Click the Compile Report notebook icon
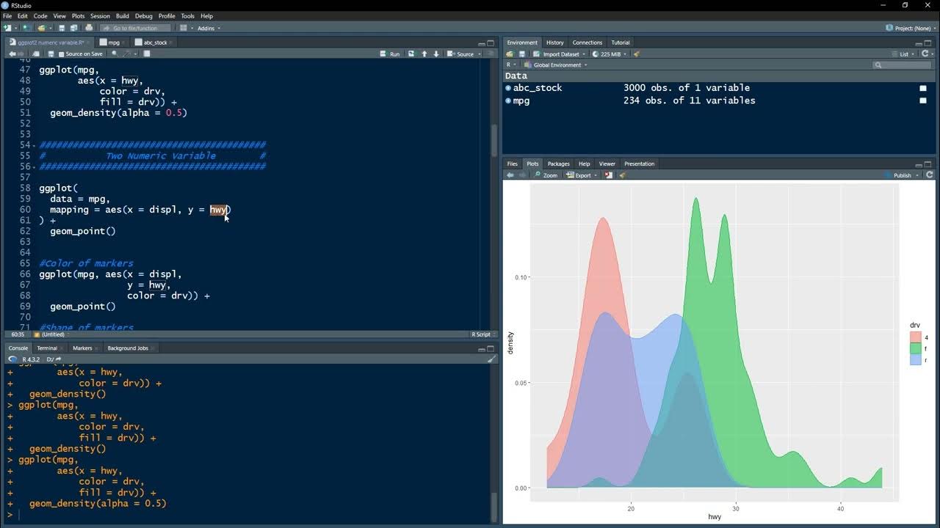 click(146, 54)
